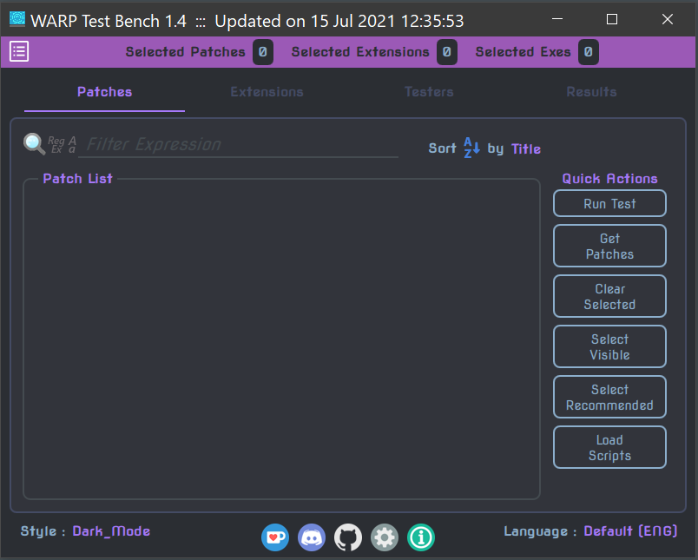698x560 pixels.
Task: Click the magnifier search icon
Action: (34, 144)
